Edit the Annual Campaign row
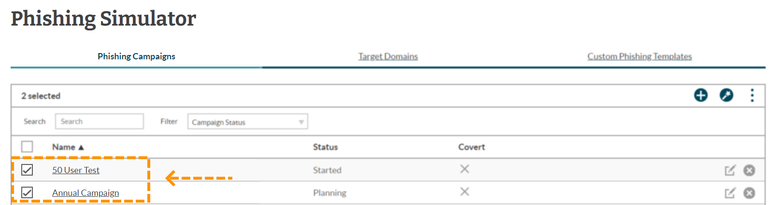The width and height of the screenshot is (770, 205). [x=730, y=193]
